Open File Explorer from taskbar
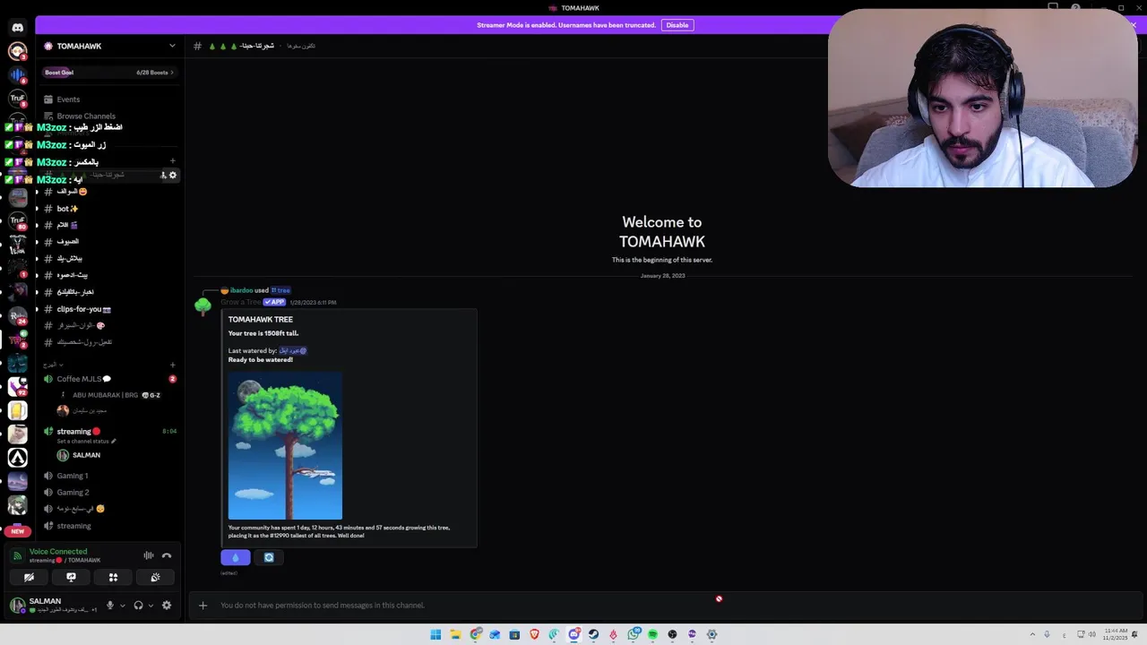 [455, 634]
